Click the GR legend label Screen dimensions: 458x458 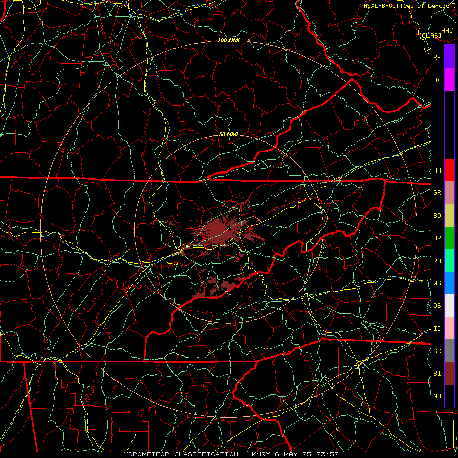coord(437,193)
